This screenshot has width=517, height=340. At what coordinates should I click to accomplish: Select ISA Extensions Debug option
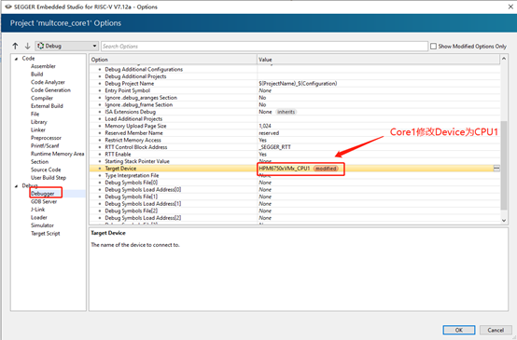point(131,112)
